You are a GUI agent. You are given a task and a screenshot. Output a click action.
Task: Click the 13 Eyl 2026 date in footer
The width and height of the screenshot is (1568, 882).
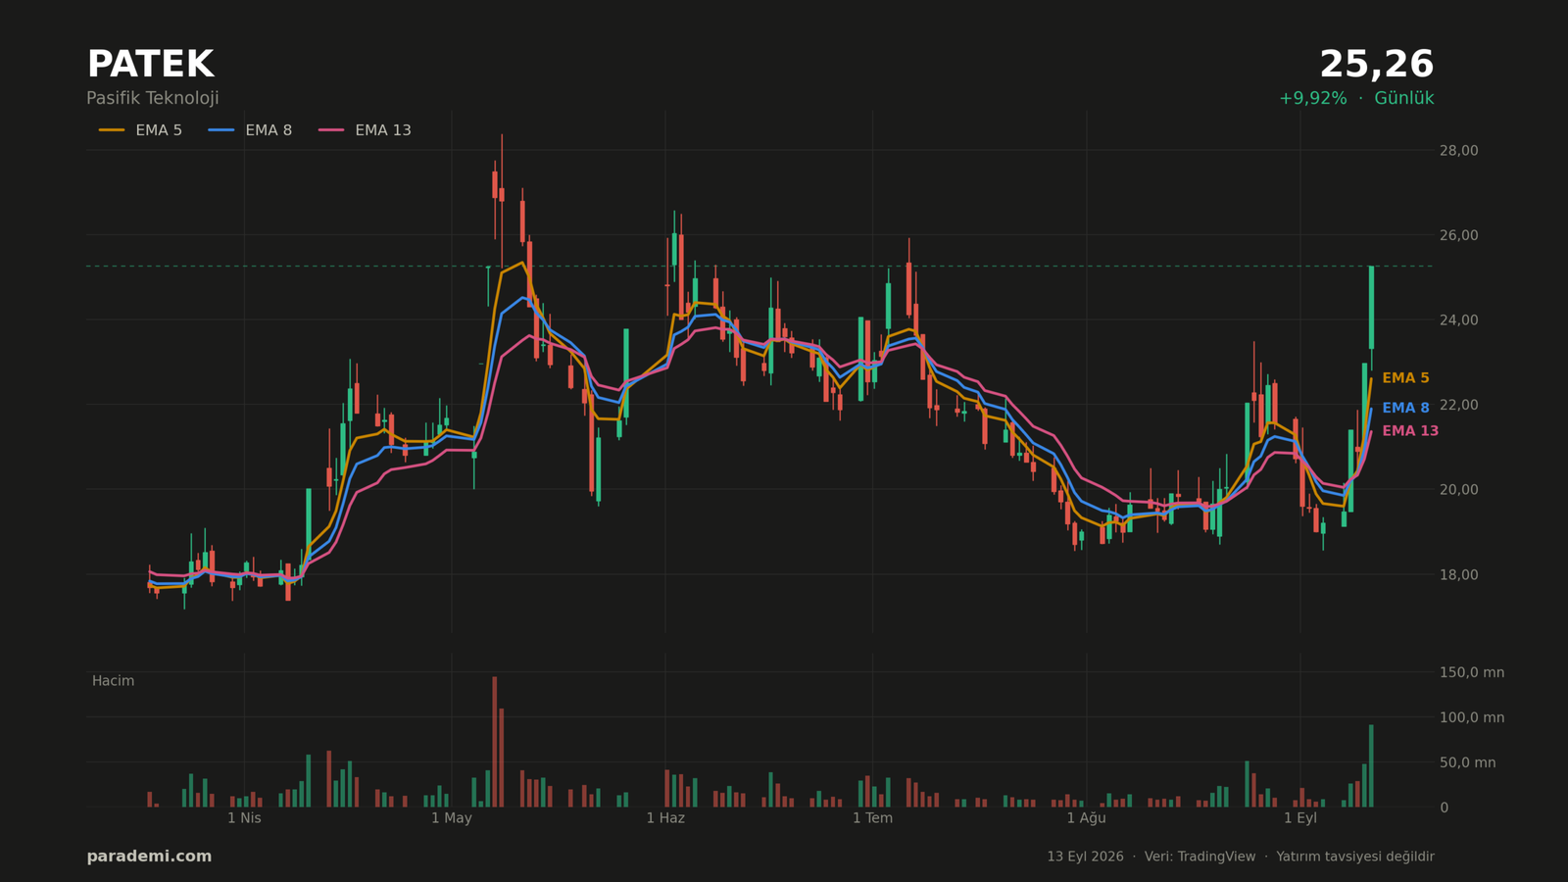1085,857
